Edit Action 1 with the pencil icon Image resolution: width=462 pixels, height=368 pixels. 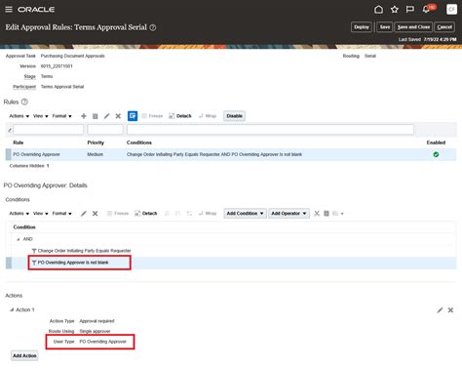[440, 310]
